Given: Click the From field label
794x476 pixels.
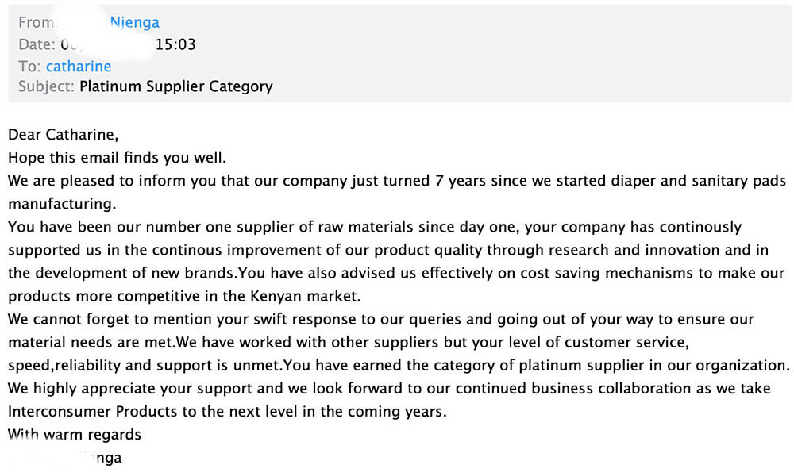Looking at the screenshot, I should 36,22.
